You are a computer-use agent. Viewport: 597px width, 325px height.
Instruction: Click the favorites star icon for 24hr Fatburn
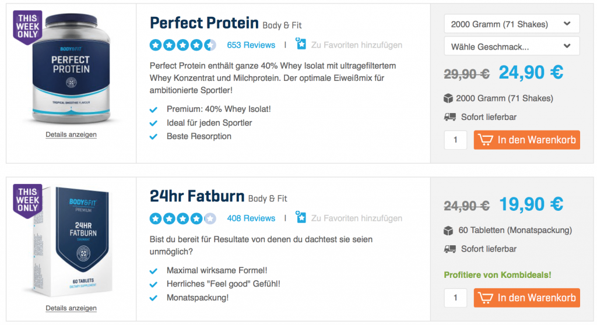point(301,218)
